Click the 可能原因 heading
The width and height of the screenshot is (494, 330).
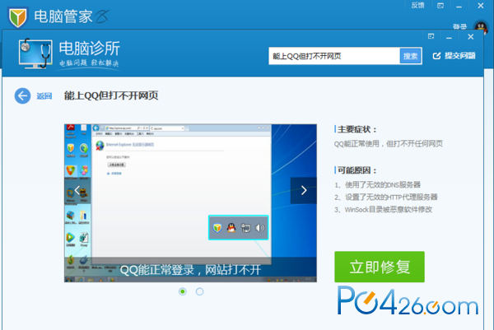click(357, 170)
